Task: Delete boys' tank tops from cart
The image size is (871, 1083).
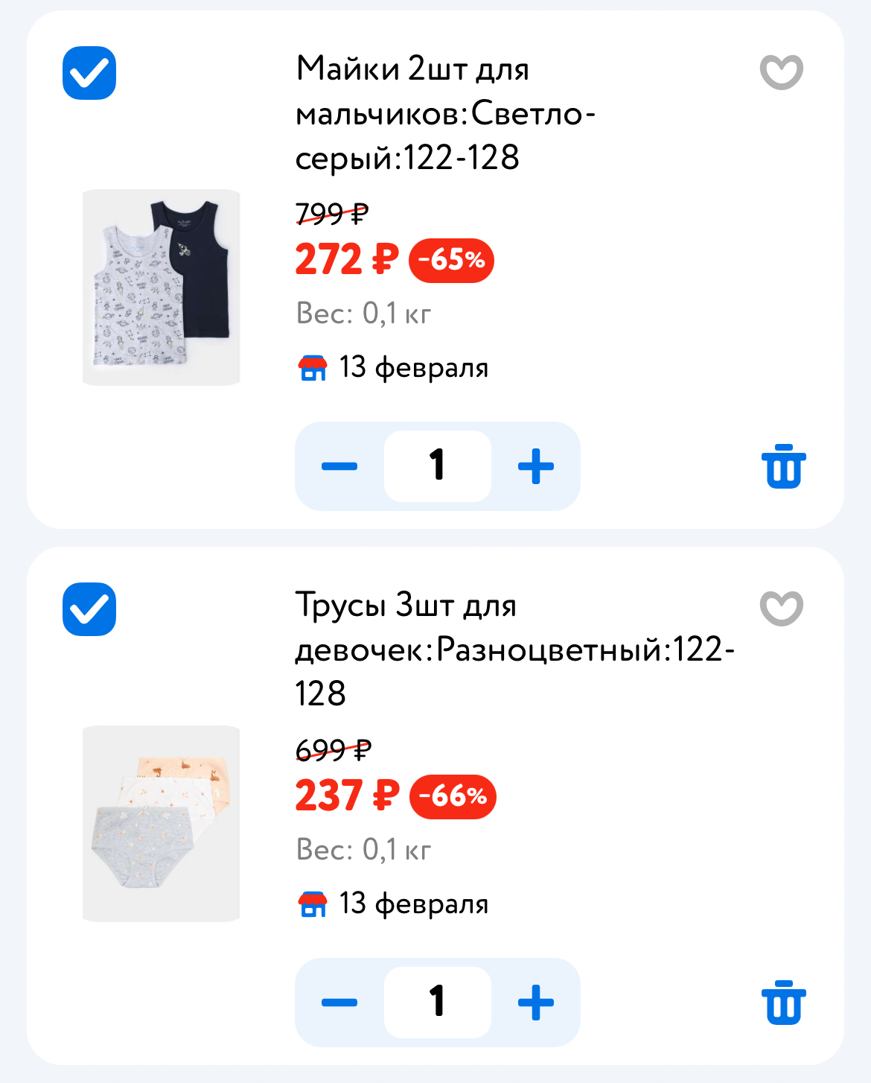Action: [x=783, y=466]
